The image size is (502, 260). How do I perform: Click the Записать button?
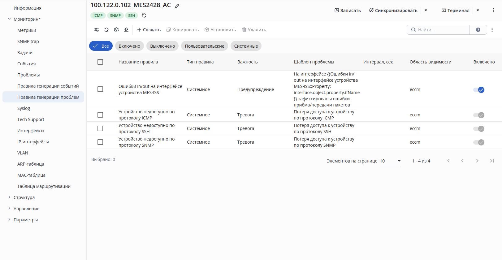(x=348, y=10)
